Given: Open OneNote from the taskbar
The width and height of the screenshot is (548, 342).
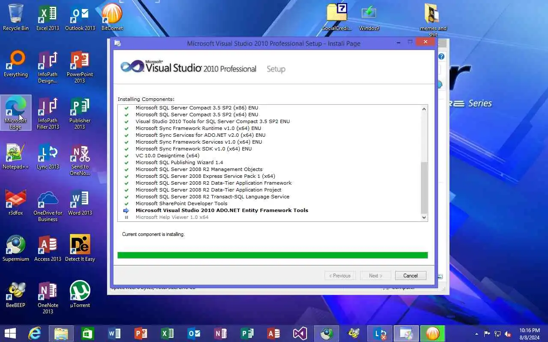Looking at the screenshot, I should (220, 333).
